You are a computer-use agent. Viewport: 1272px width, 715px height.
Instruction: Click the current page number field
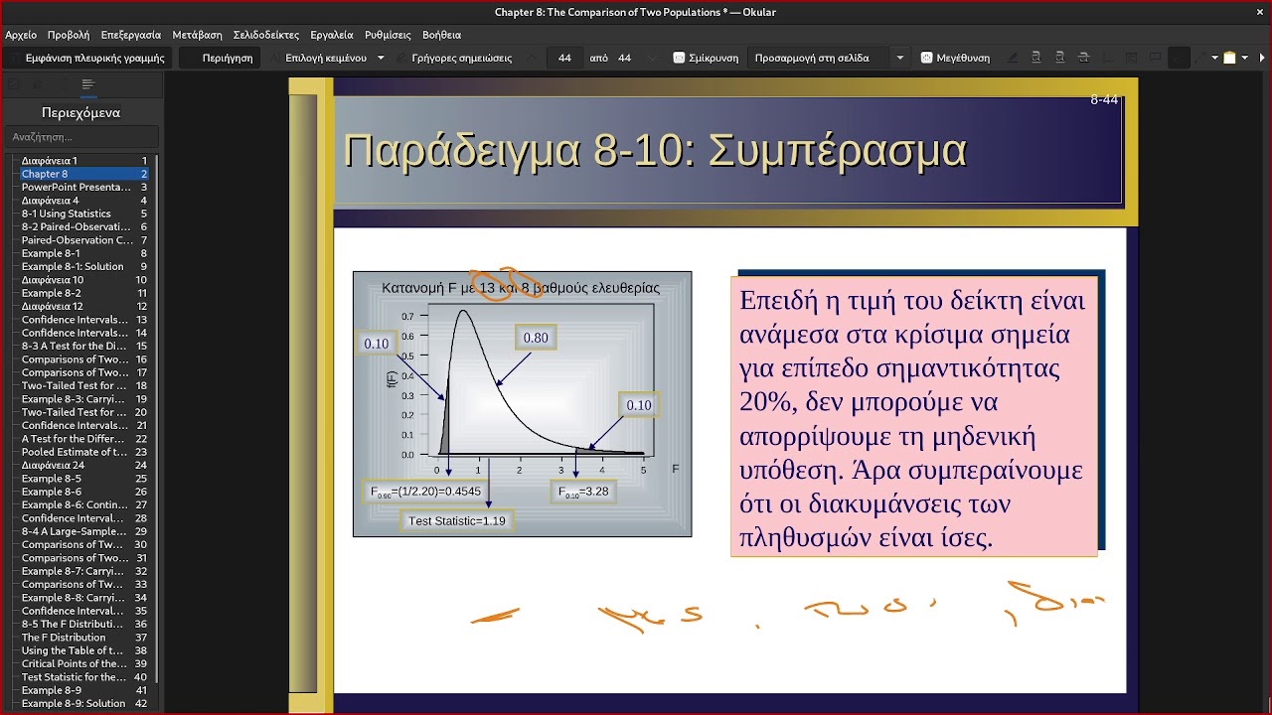pos(564,58)
